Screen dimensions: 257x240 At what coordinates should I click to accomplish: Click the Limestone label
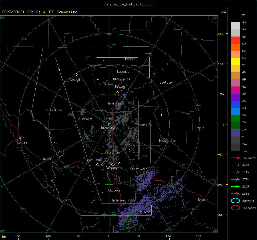coord(54,110)
